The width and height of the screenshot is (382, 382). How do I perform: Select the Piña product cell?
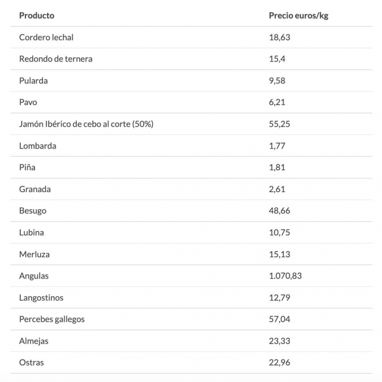(27, 167)
